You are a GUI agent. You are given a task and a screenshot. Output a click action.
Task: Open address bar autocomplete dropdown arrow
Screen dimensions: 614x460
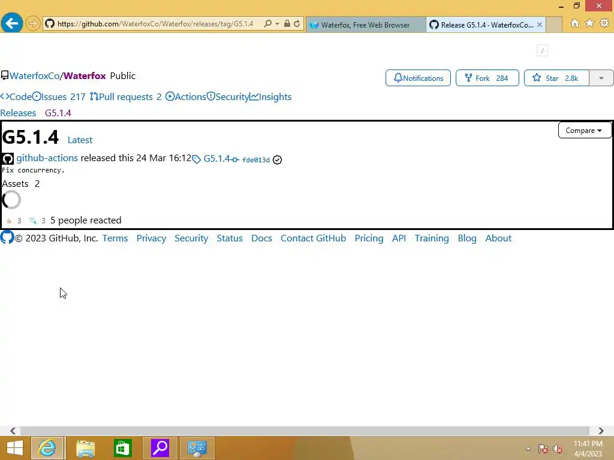point(277,24)
